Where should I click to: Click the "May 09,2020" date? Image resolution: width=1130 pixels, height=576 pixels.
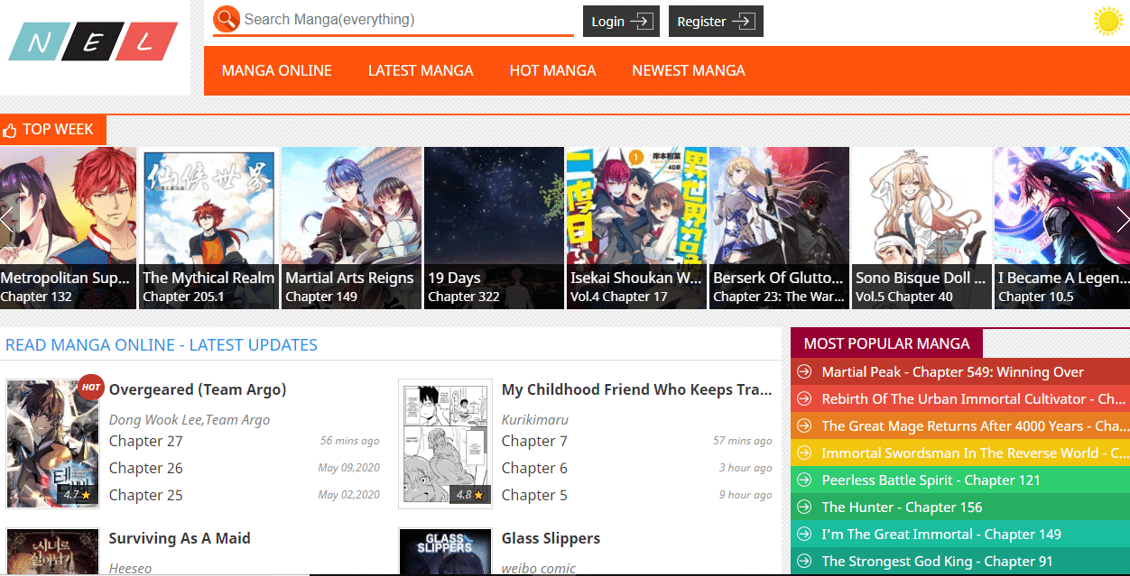pos(349,468)
